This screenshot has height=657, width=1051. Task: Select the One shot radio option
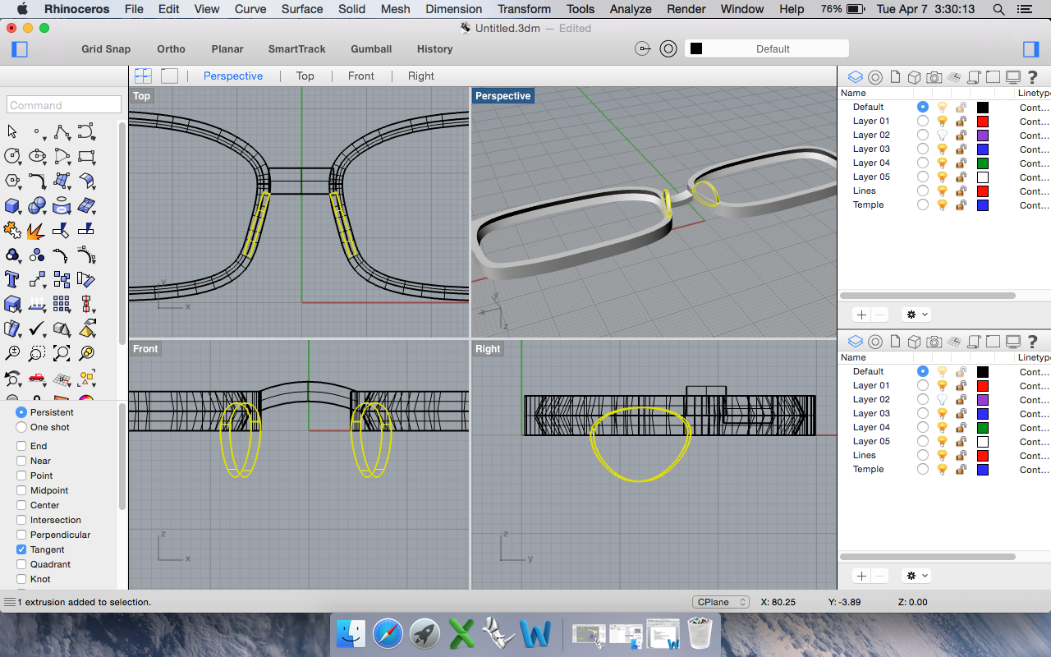(x=21, y=427)
